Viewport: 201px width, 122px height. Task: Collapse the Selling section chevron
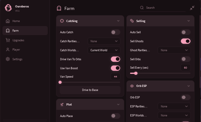coord(188,21)
